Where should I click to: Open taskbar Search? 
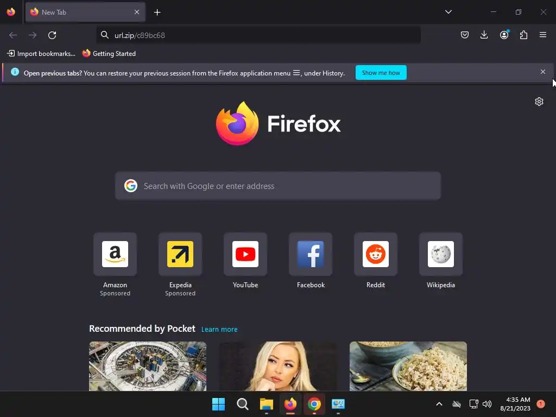click(243, 404)
